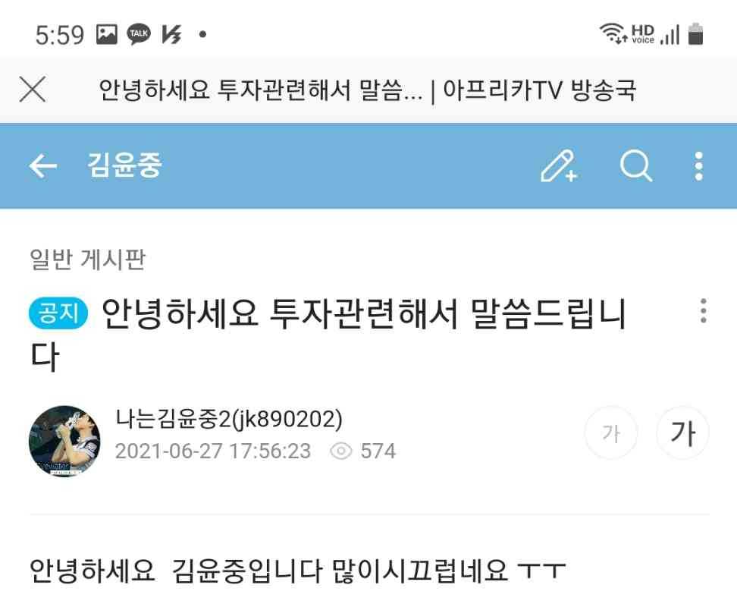Tap the image notification icon in status bar
The width and height of the screenshot is (737, 607).
107,34
